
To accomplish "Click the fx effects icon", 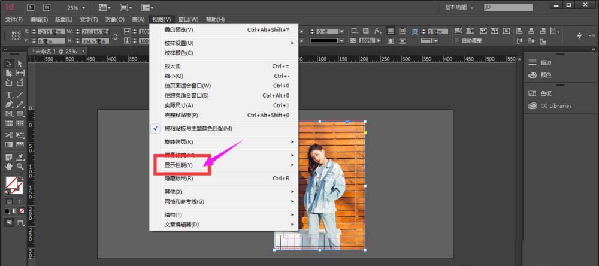I will 378,31.
